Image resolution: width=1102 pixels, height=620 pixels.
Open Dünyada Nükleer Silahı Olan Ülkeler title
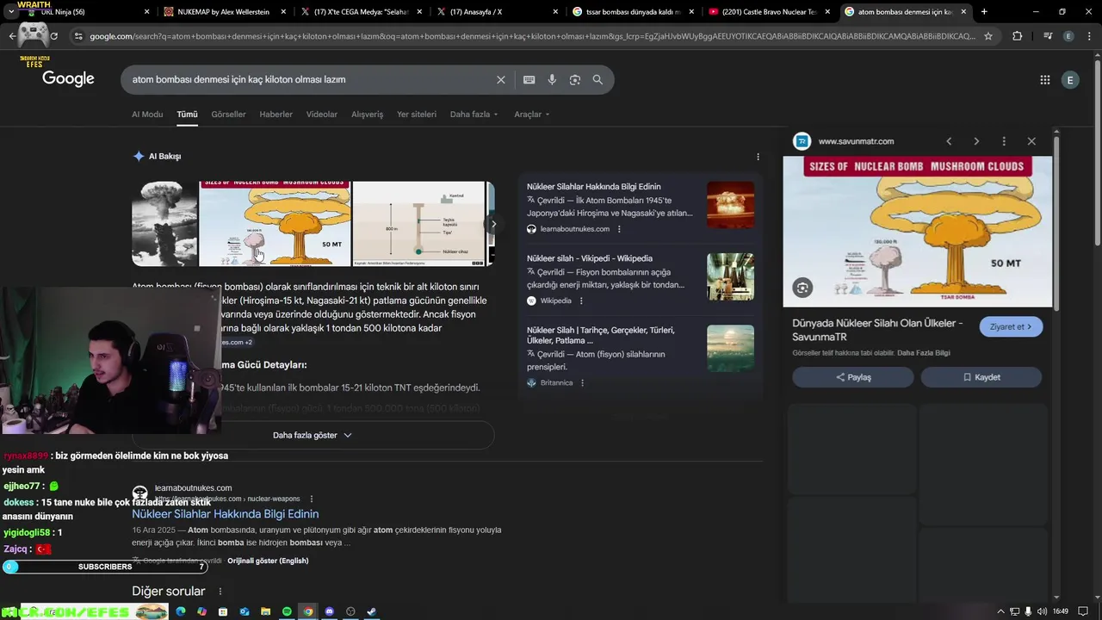[877, 330]
